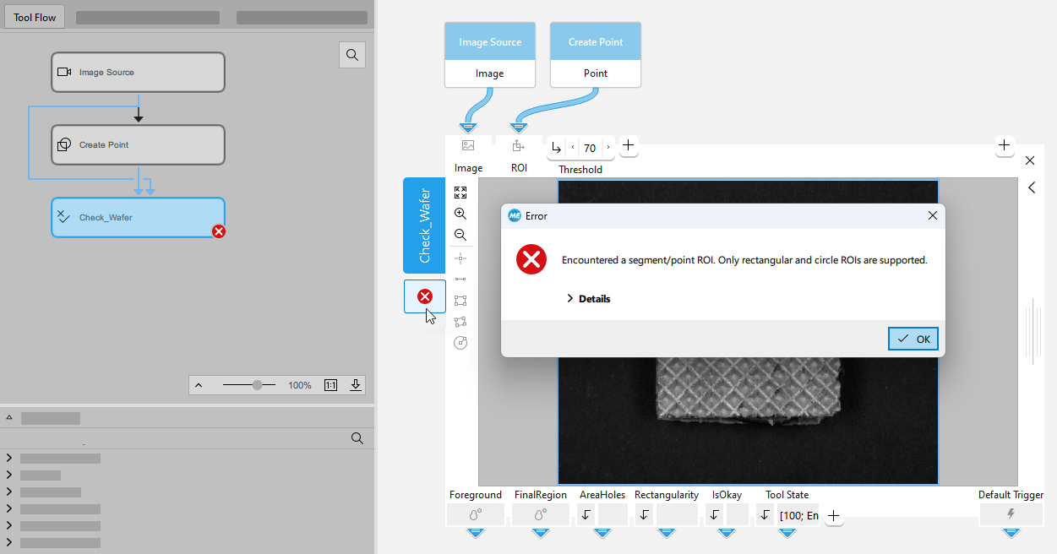This screenshot has width=1057, height=554.
Task: Increase Threshold value with right arrow
Action: pos(608,148)
